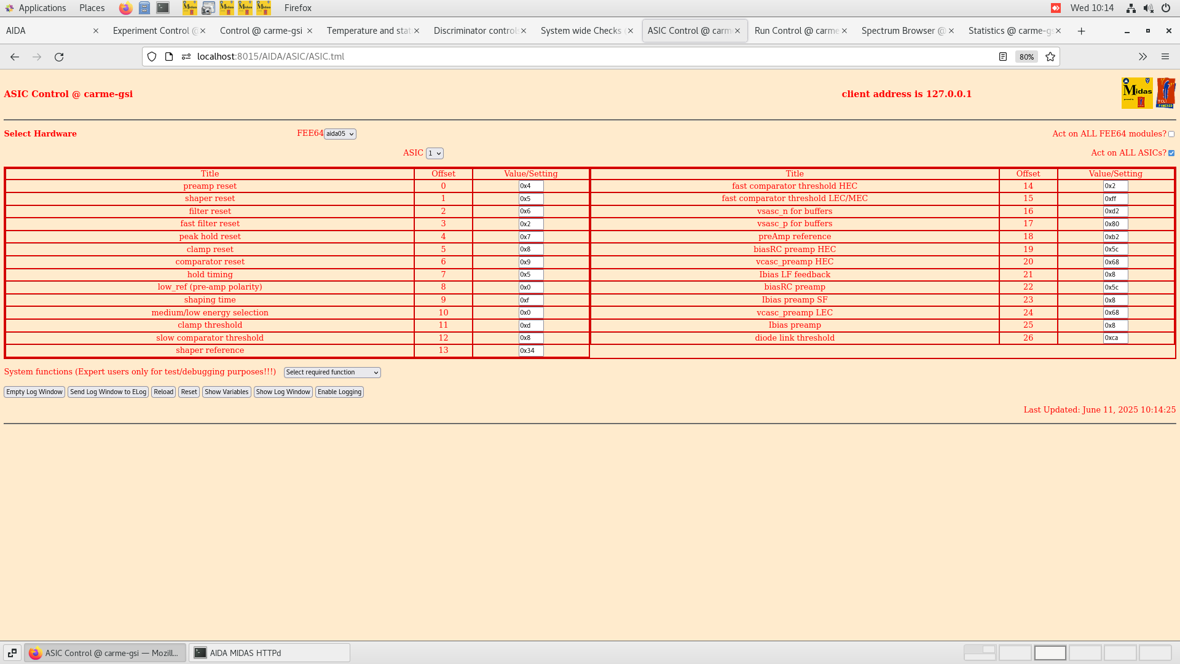Open the ASIC number dropdown

[x=435, y=153]
